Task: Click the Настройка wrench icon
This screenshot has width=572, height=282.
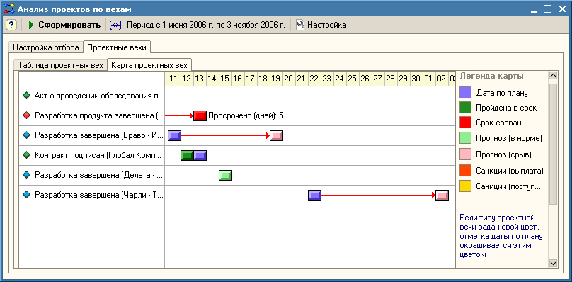Action: (x=300, y=25)
